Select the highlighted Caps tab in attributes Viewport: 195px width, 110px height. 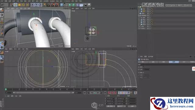(x=174, y=62)
